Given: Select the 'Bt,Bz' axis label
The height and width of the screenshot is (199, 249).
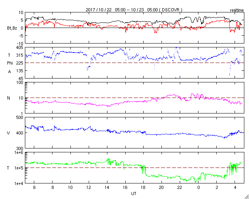Looking at the screenshot, I should click(12, 28).
